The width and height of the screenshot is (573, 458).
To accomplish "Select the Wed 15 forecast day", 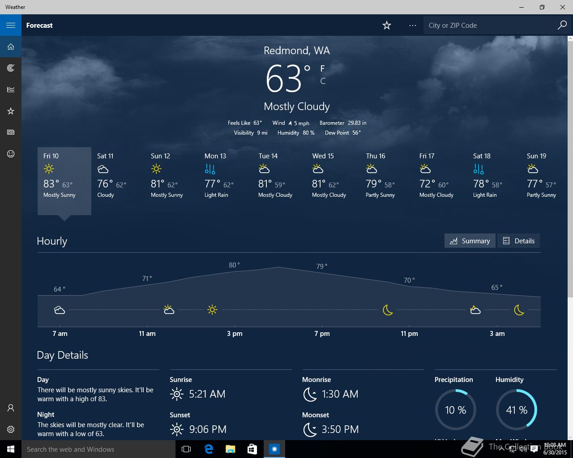I will pos(333,181).
